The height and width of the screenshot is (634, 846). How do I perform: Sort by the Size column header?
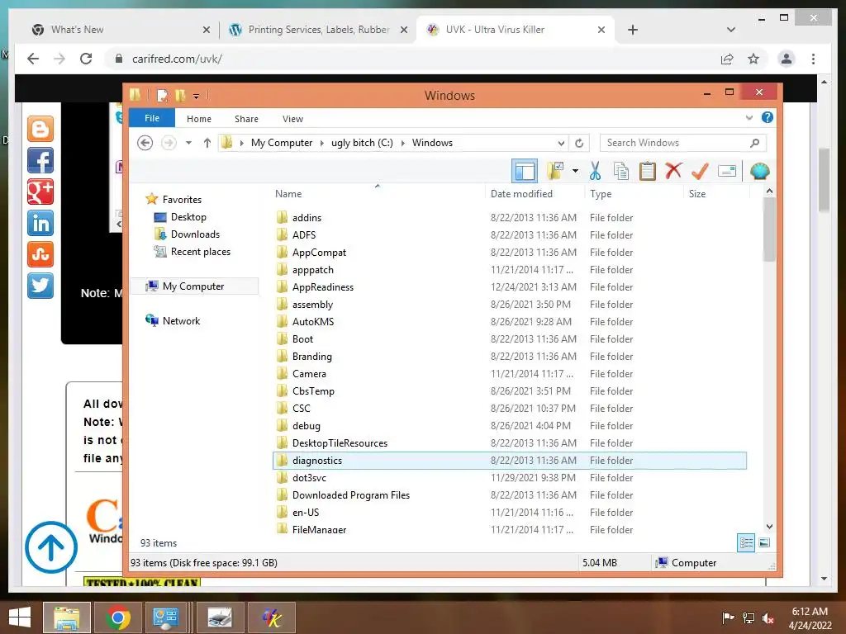point(697,194)
